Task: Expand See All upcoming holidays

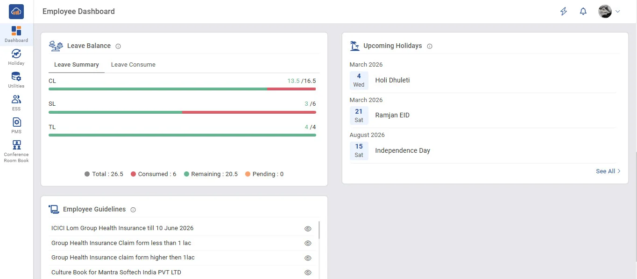Action: pos(608,171)
